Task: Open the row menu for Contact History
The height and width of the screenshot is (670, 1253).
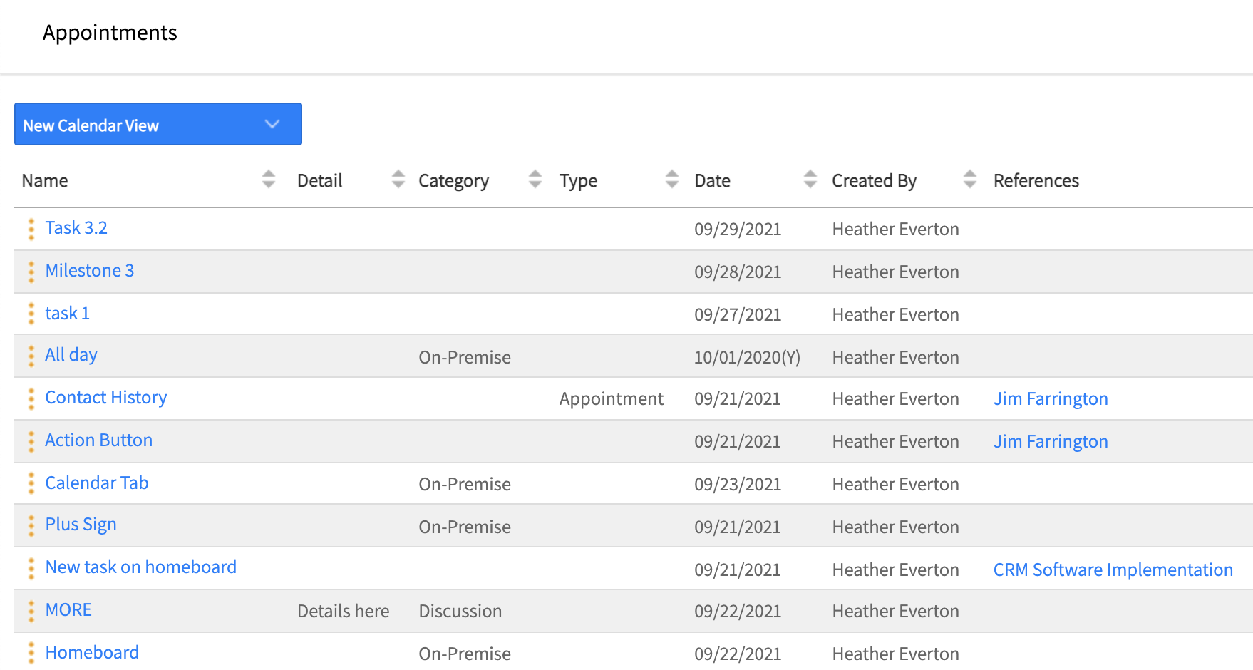Action: point(31,398)
